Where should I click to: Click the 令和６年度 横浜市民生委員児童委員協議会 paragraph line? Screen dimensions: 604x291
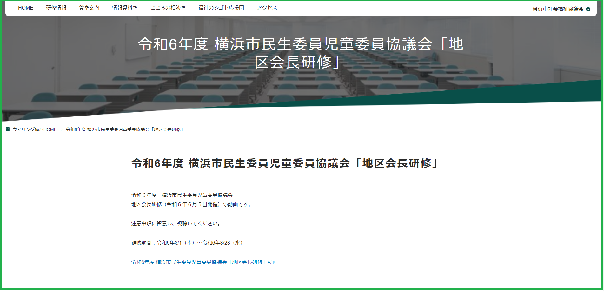tap(182, 195)
